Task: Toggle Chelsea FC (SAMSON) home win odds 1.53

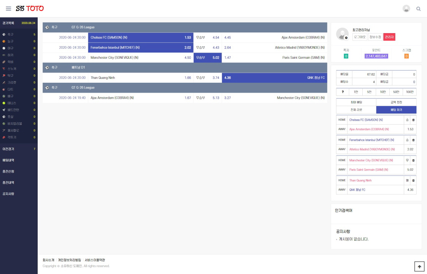Action: [x=140, y=38]
